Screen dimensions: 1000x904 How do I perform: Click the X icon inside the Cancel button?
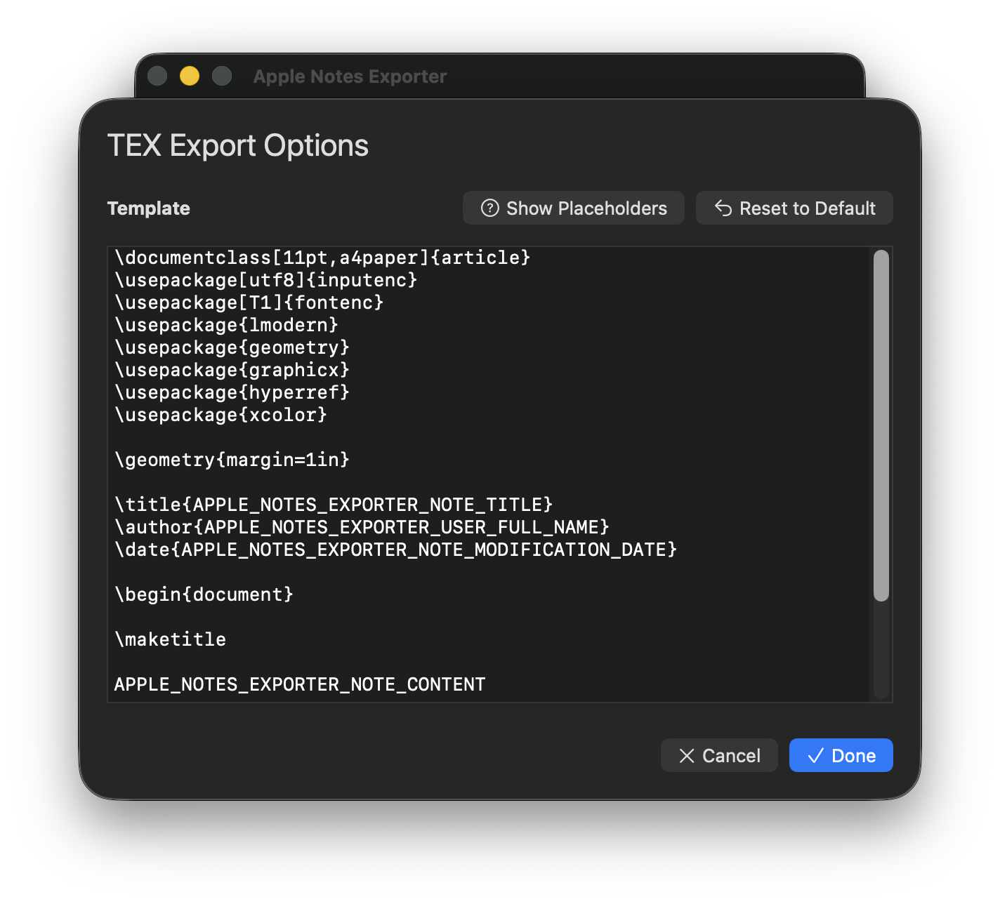(x=687, y=755)
